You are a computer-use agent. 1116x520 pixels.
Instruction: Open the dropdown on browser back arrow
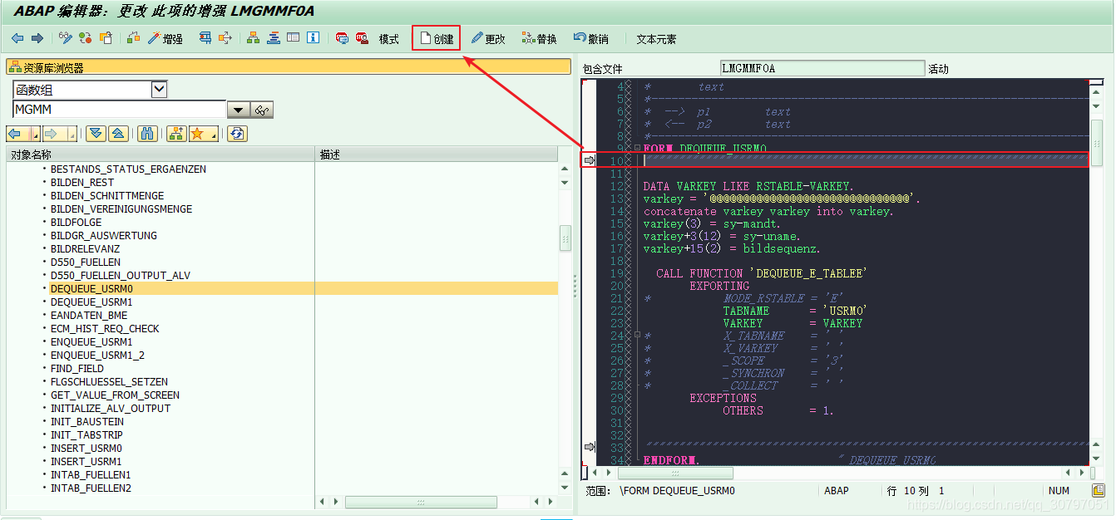coord(36,134)
